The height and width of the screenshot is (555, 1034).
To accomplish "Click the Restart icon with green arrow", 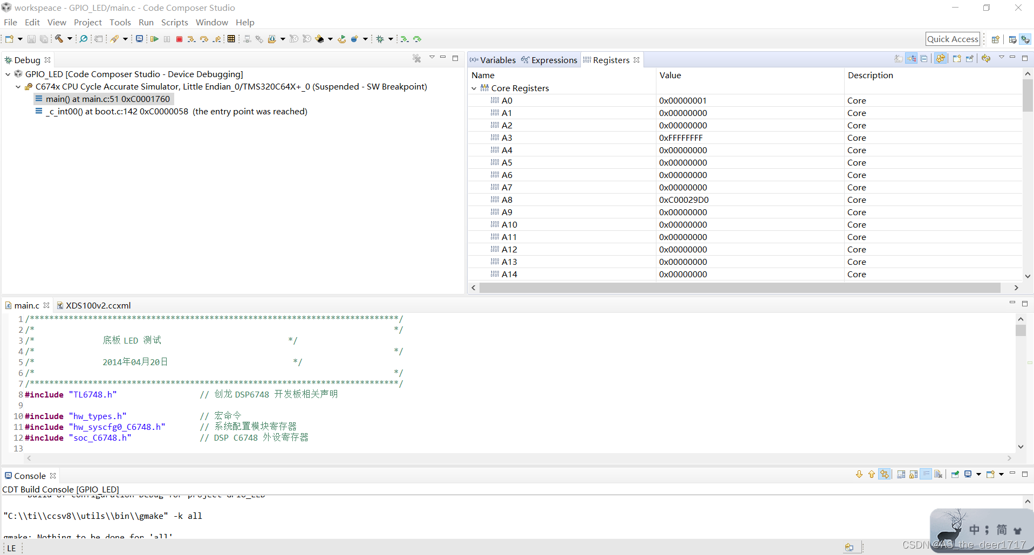I will 342,39.
